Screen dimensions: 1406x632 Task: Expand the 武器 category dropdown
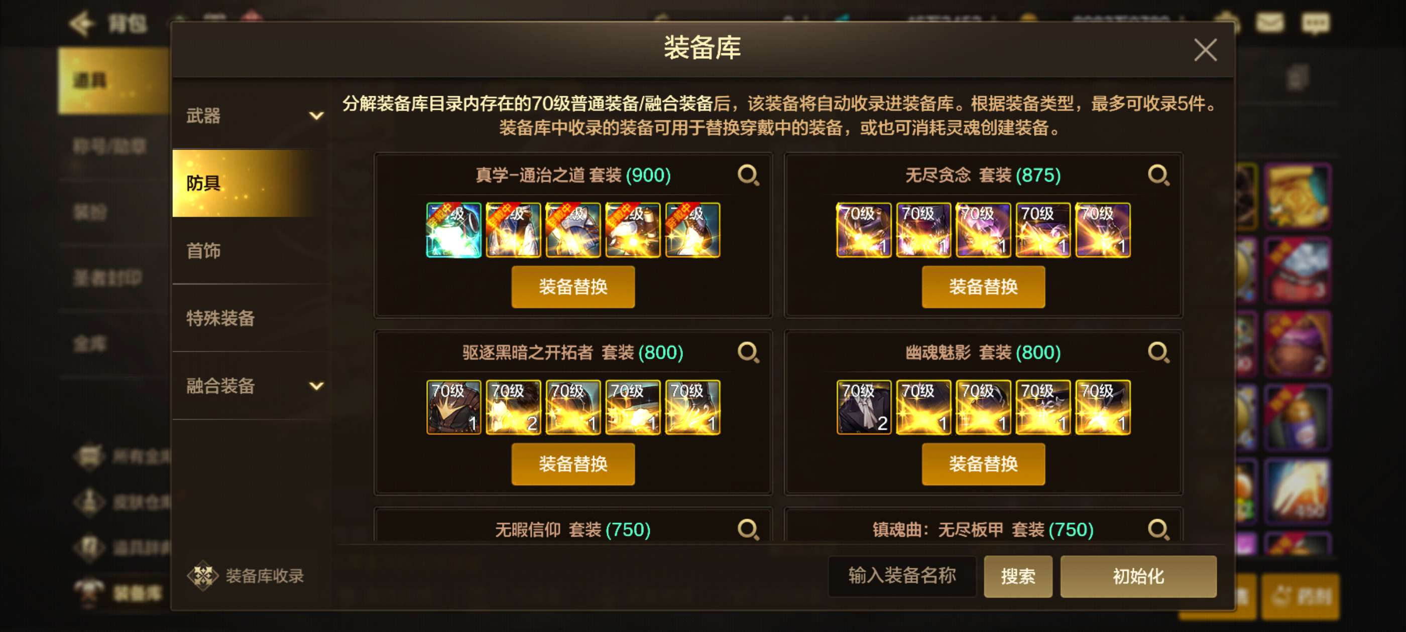tap(316, 115)
